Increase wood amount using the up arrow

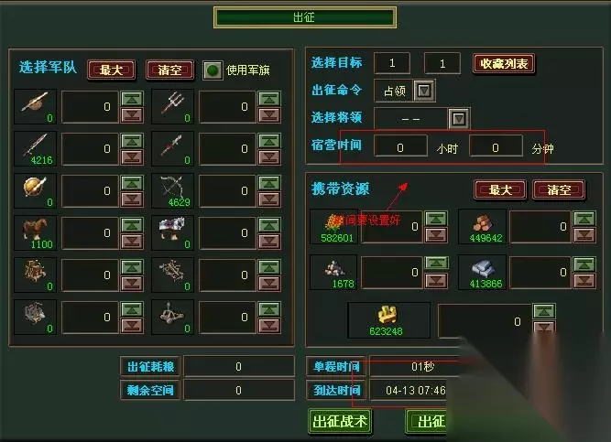click(584, 219)
